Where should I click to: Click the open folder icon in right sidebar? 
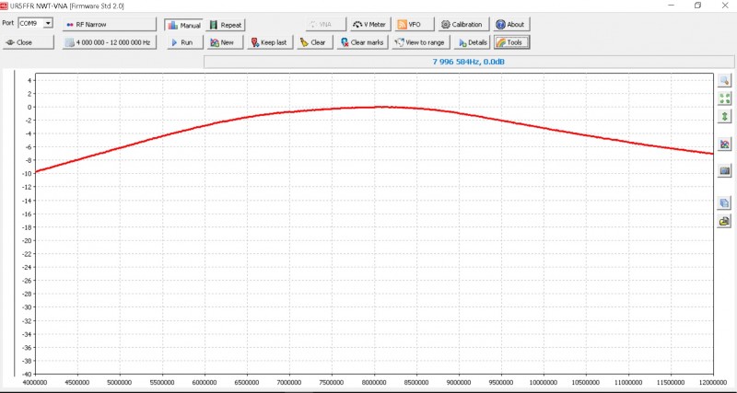pos(724,221)
